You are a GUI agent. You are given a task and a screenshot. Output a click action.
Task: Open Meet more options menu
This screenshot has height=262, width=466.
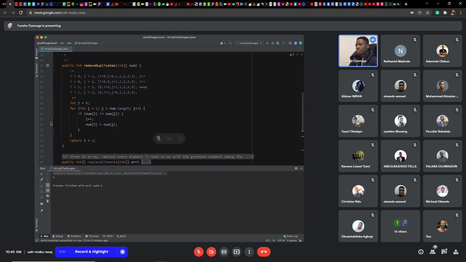[x=249, y=252]
